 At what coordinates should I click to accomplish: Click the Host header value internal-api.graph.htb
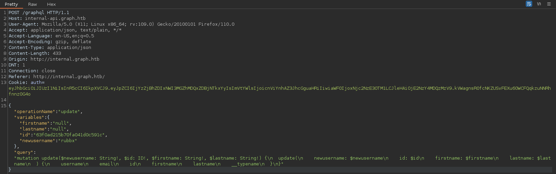[55, 18]
